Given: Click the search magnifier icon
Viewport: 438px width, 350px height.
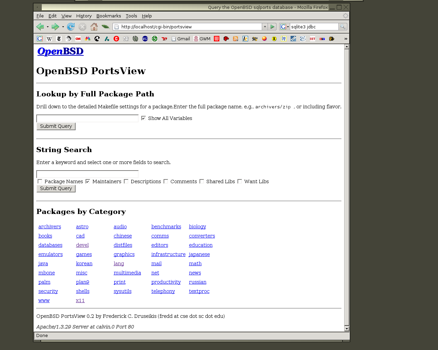Looking at the screenshot, I should click(343, 27).
